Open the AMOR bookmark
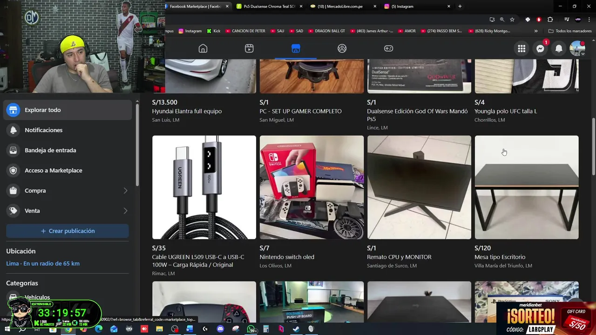596x335 pixels. [x=406, y=31]
